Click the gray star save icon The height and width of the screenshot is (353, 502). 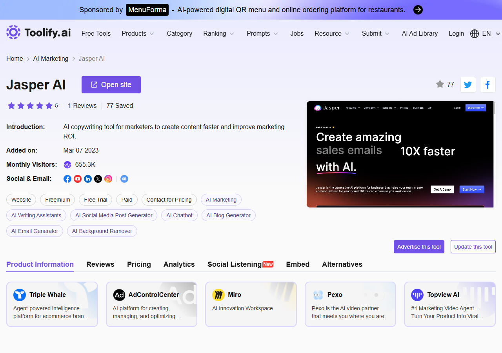click(x=440, y=84)
